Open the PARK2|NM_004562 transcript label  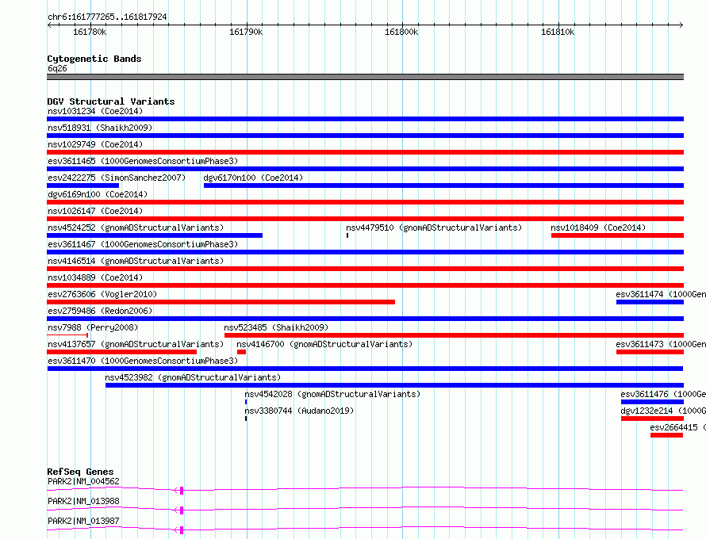[83, 481]
